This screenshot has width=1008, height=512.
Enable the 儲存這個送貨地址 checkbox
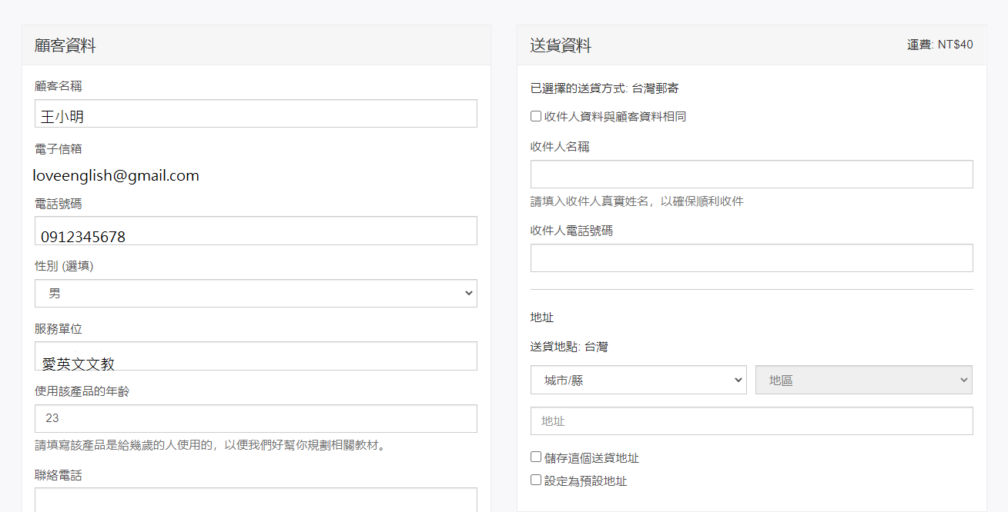536,457
